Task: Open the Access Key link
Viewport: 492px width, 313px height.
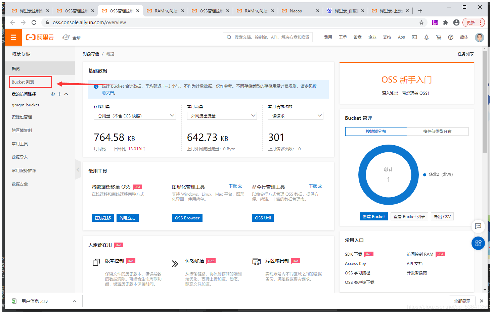Action: pyautogui.click(x=355, y=264)
